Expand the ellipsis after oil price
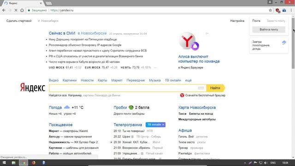Image resolution: width=295 pixels, height=166 pixels. 155,68
